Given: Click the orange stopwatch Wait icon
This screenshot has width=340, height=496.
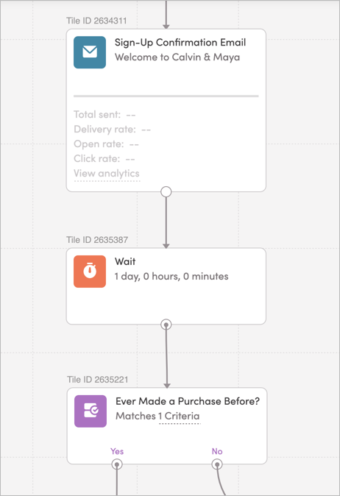Looking at the screenshot, I should coord(90,272).
